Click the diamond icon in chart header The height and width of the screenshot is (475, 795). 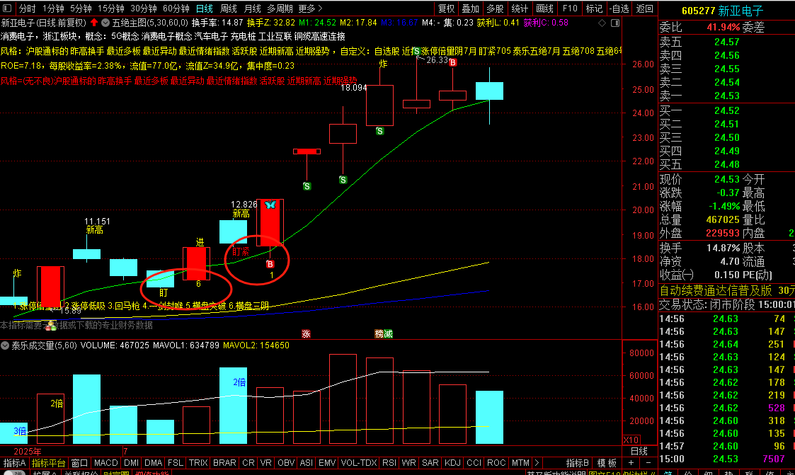coord(602,23)
